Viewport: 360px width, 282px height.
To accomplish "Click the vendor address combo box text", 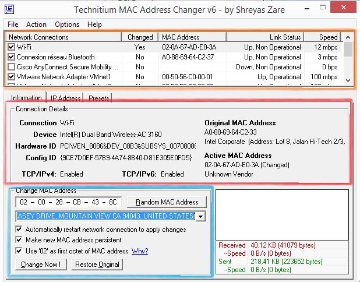I will [x=105, y=216].
